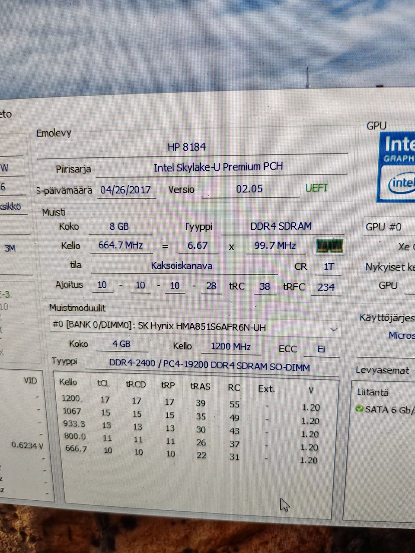Viewport: 415px width, 553px height.
Task: Click the tRAS column header
Action: point(200,386)
